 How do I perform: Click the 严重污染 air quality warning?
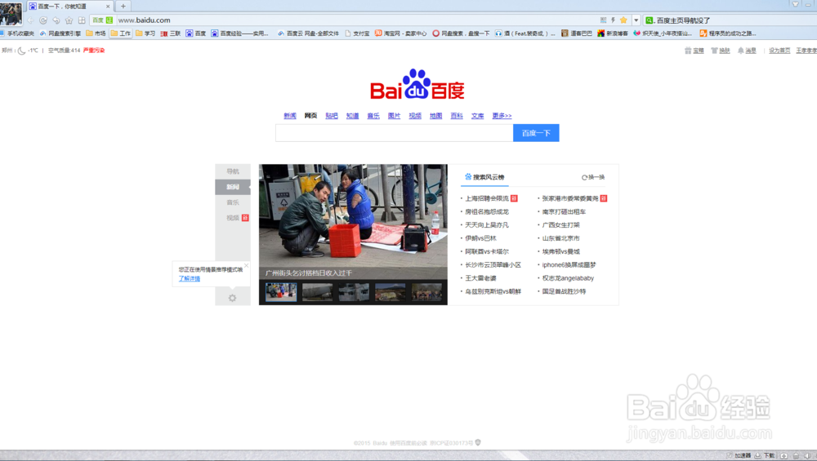(94, 51)
